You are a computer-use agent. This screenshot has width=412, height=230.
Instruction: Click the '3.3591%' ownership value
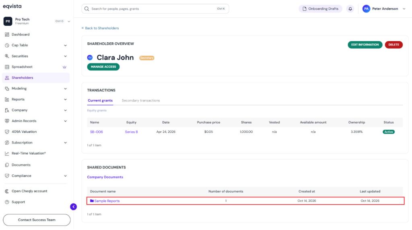click(356, 132)
